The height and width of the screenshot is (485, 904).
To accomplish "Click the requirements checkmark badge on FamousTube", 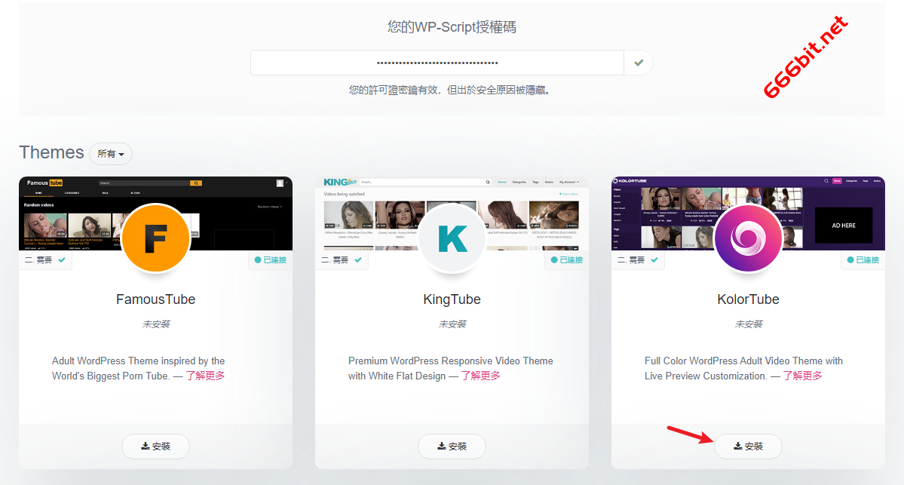I will point(45,260).
